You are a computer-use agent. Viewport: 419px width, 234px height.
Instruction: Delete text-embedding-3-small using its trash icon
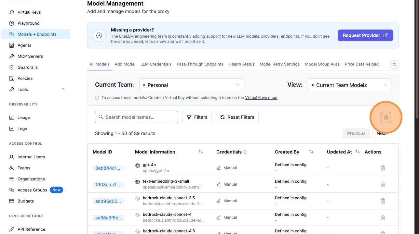pyautogui.click(x=383, y=184)
